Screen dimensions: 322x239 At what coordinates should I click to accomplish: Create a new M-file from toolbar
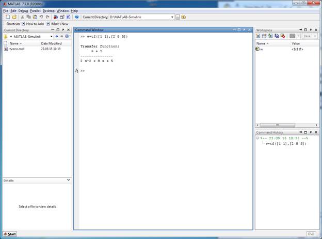(8, 17)
